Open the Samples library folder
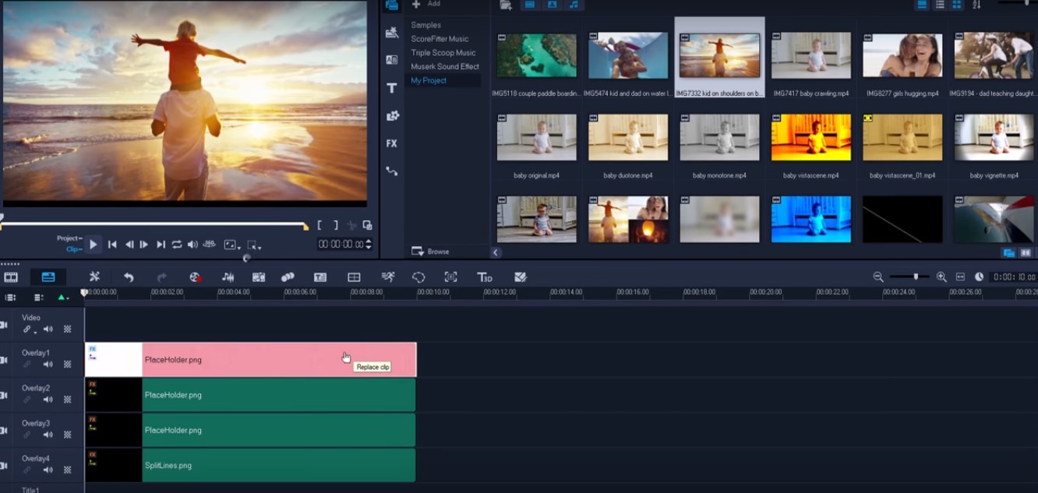 (426, 25)
